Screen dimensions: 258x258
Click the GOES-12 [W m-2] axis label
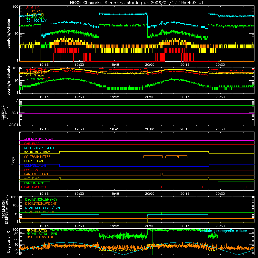coord(4,113)
